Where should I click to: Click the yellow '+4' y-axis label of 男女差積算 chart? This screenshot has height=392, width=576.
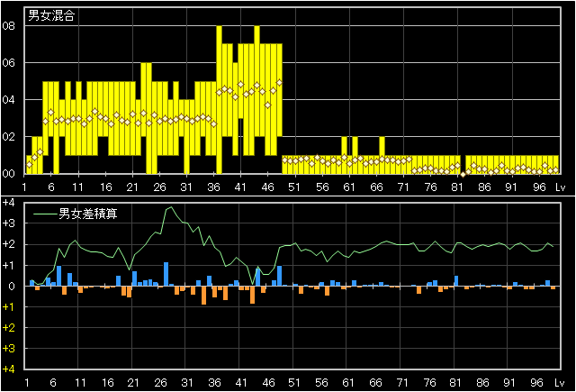[8, 369]
